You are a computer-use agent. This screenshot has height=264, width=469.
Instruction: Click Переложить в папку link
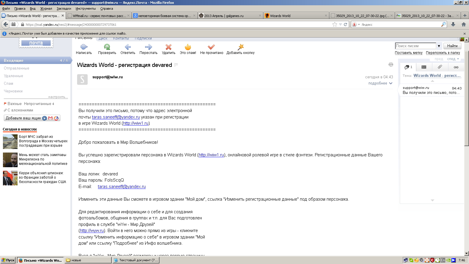click(443, 53)
